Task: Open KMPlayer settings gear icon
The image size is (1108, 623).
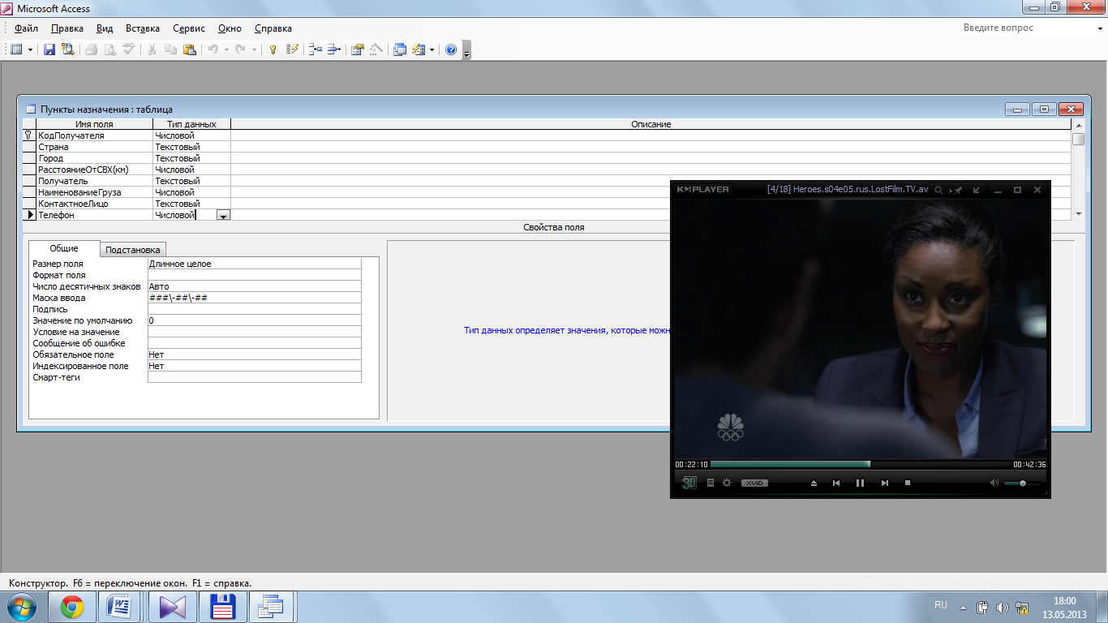Action: tap(727, 483)
